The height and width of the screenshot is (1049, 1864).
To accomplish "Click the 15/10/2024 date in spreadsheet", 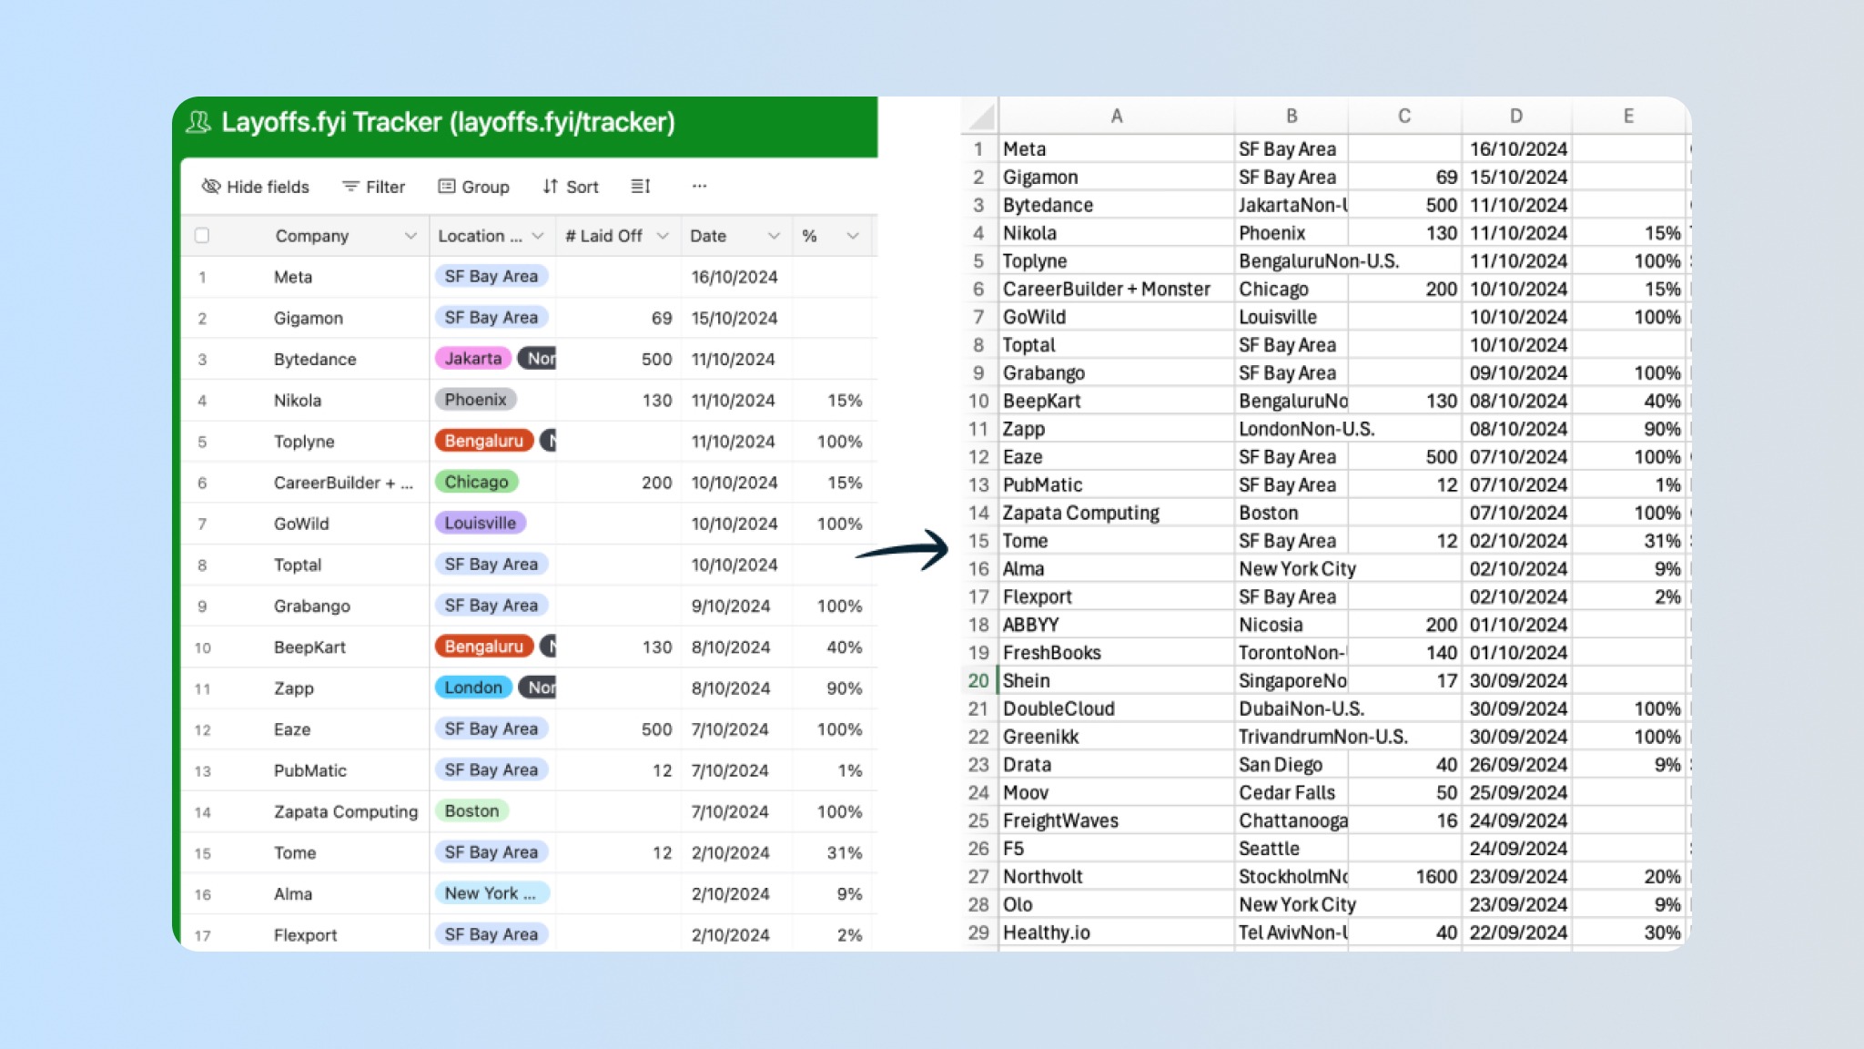I will click(1516, 177).
